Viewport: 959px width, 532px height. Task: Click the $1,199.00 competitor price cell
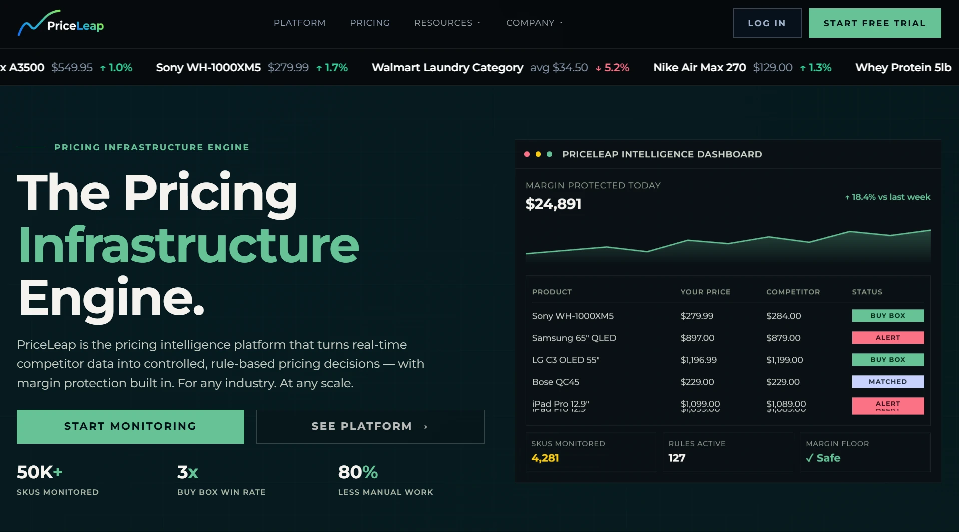(784, 360)
